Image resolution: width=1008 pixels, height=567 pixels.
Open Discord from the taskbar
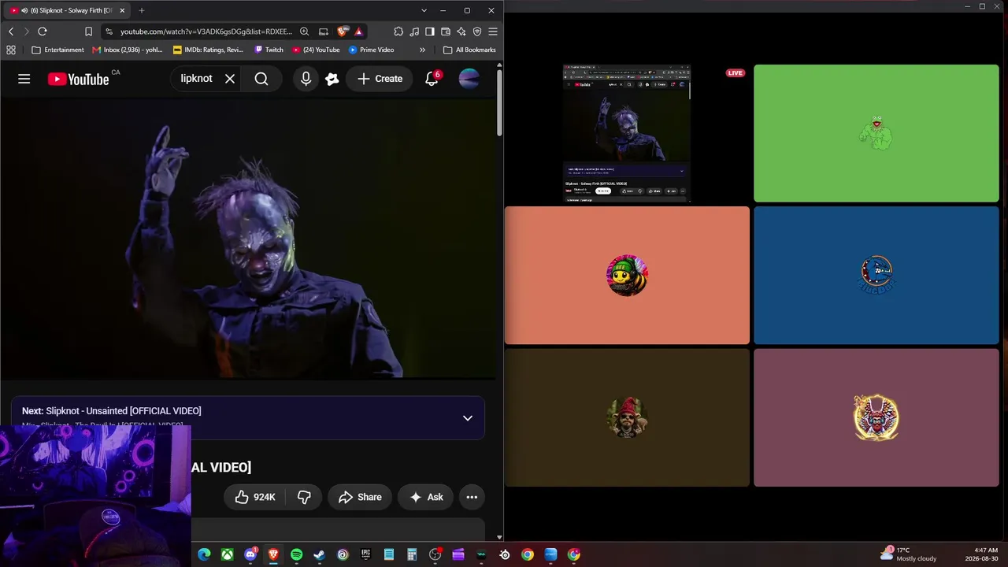point(250,554)
